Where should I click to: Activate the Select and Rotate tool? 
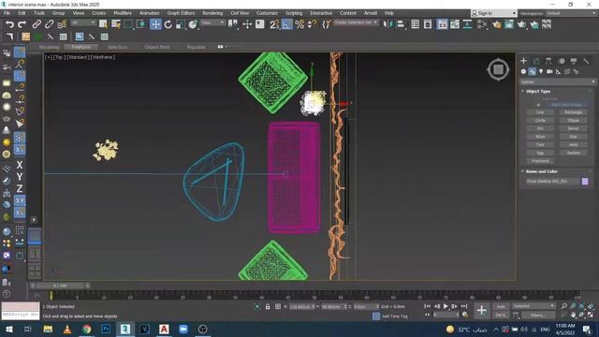168,24
